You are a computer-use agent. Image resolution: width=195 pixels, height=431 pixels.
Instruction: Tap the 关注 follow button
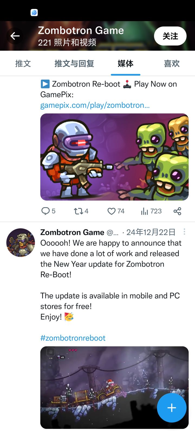[x=170, y=36]
